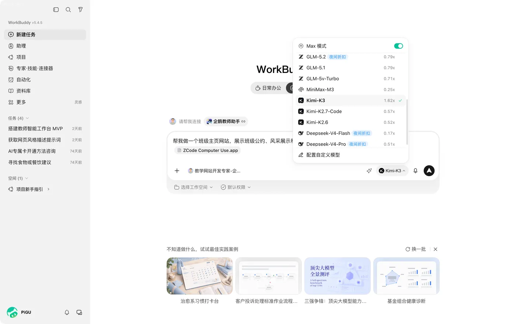Image resolution: width=516 pixels, height=324 pixels.
Task: Activate the microphone voice input icon
Action: click(x=415, y=171)
